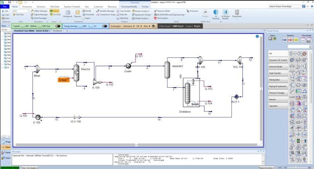Open the Optimizer
This screenshot has height=169, width=314.
pyautogui.click(x=122, y=18)
